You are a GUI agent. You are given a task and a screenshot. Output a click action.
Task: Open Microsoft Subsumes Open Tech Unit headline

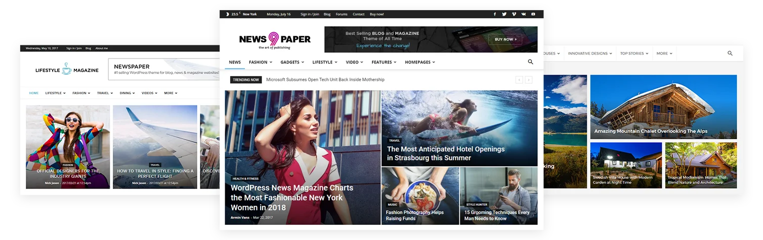click(325, 80)
